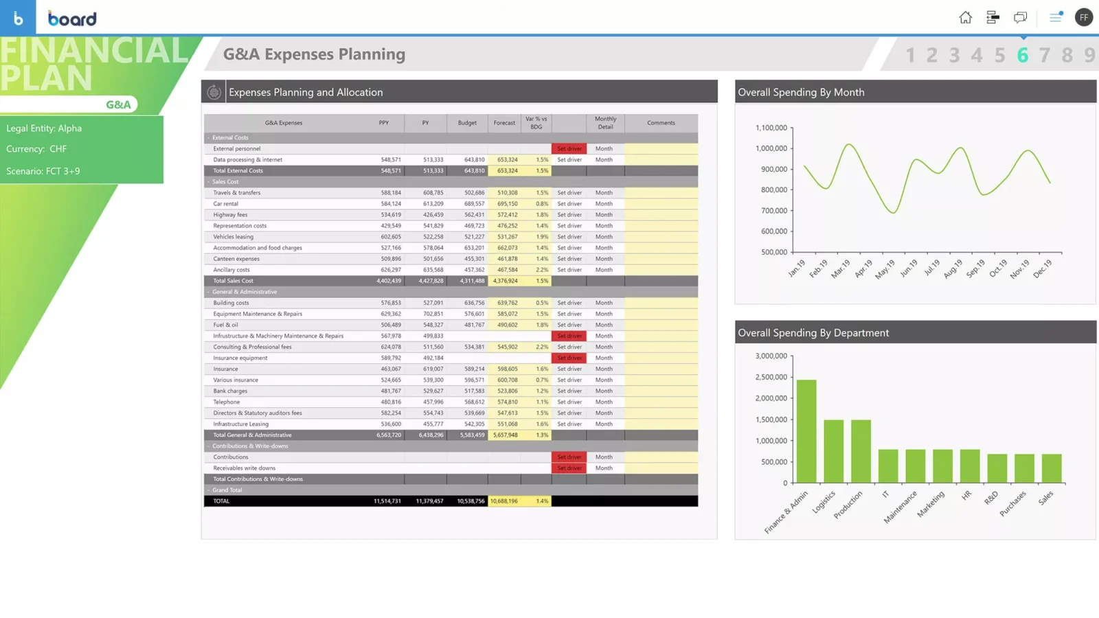
Task: Open the notifications menu icon
Action: 1056,18
